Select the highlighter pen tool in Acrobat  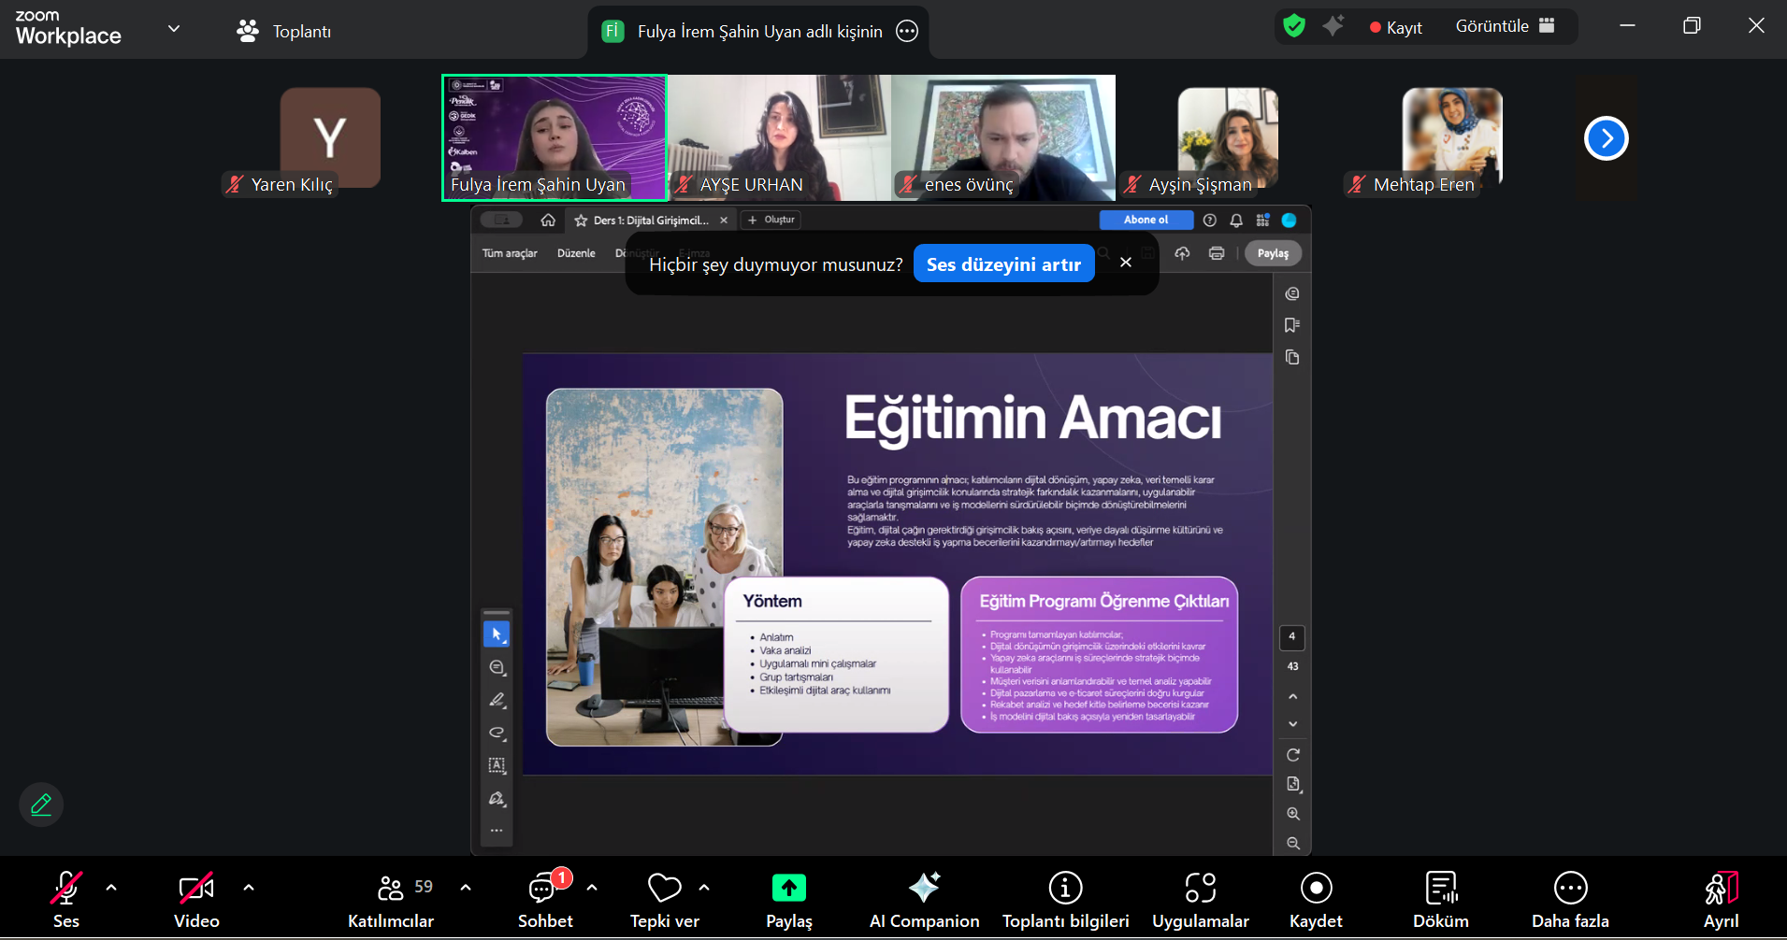click(497, 700)
